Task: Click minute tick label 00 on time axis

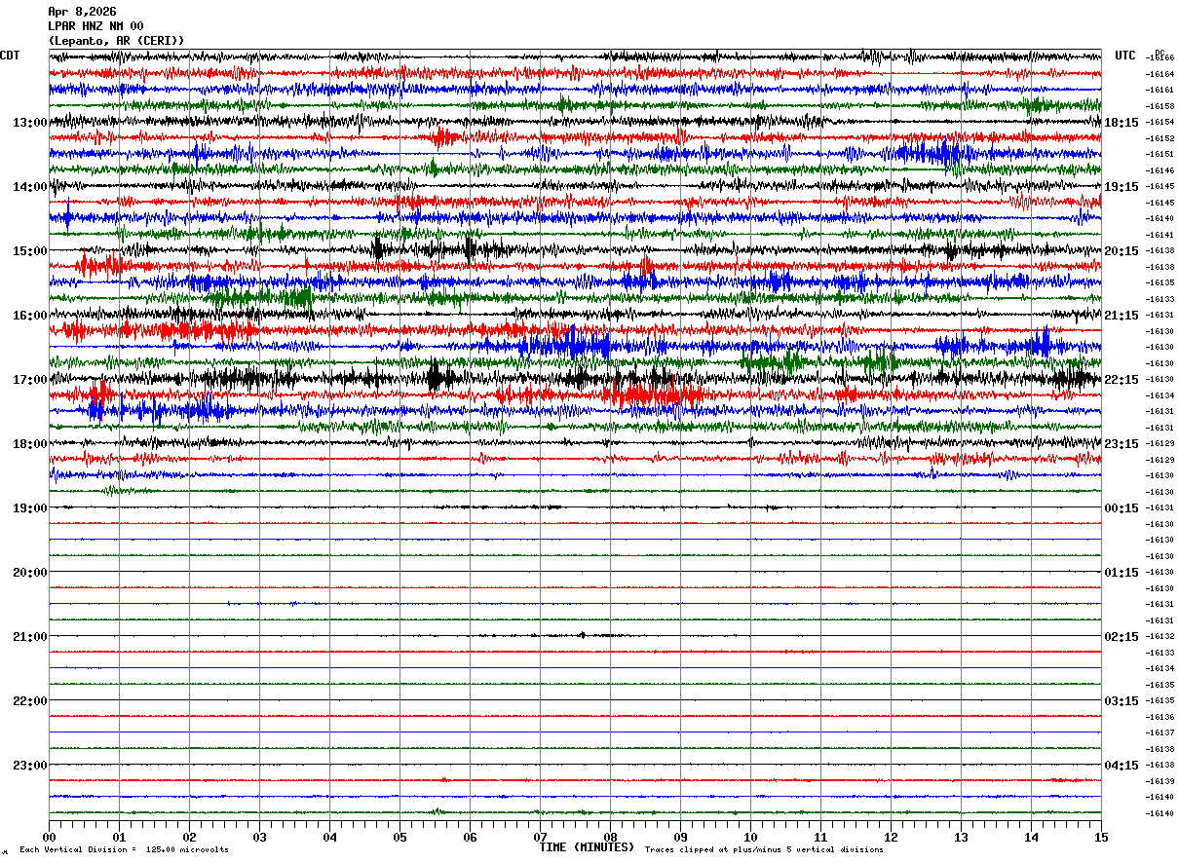Action: pos(50,838)
